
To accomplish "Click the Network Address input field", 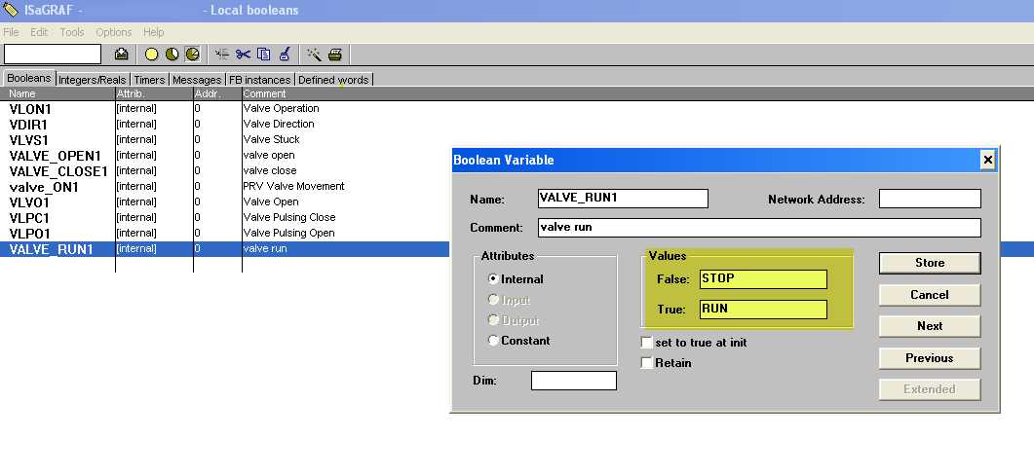I will [930, 199].
